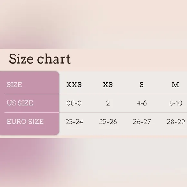Image resolution: width=187 pixels, height=187 pixels.
Task: Click the Size chart heading
Action: (40, 59)
